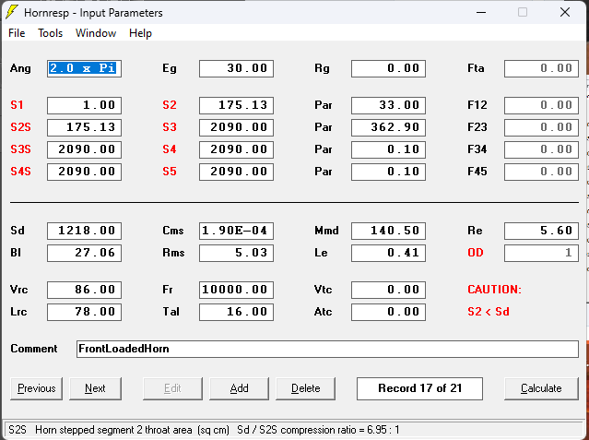The image size is (589, 440).
Task: Select the S3 area field
Action: [236, 127]
